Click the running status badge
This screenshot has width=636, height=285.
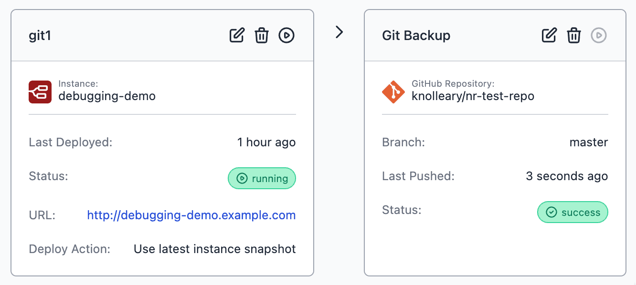(262, 178)
